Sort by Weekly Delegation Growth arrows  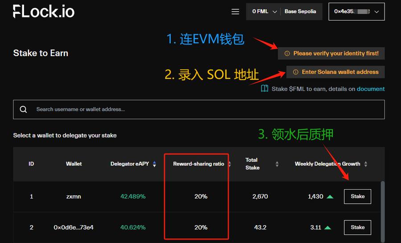click(366, 164)
